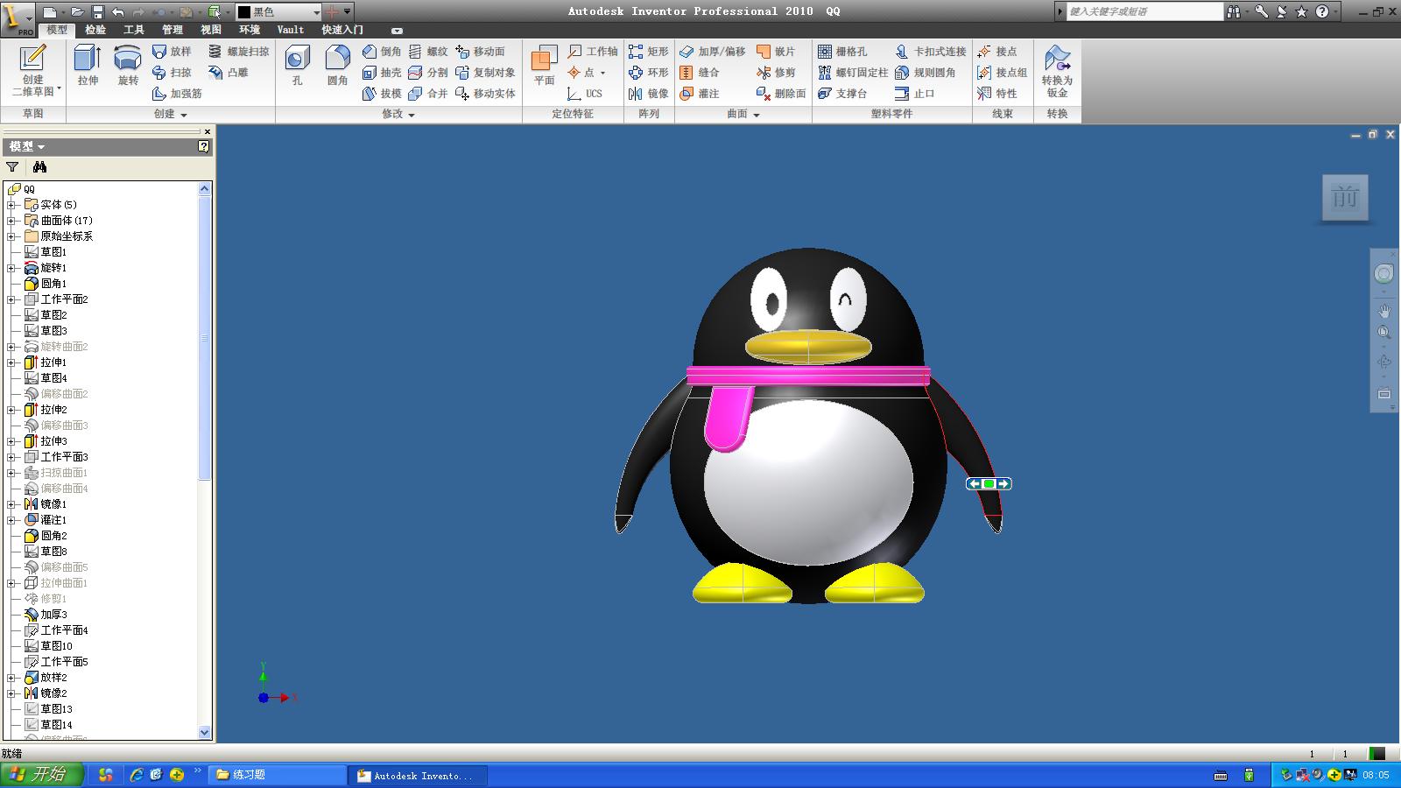The height and width of the screenshot is (788, 1401).
Task: Choose the 扫掠 (Sweep) tool
Action: [172, 73]
